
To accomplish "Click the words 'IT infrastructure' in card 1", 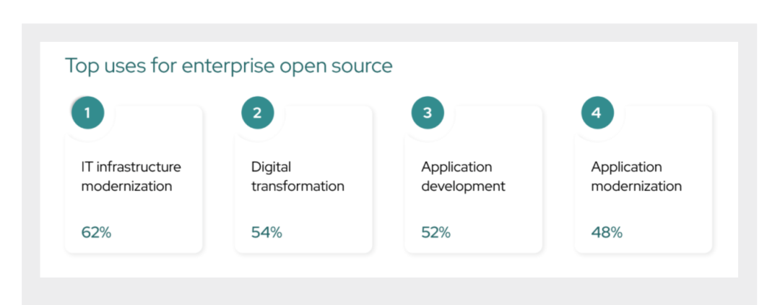I will (x=131, y=167).
